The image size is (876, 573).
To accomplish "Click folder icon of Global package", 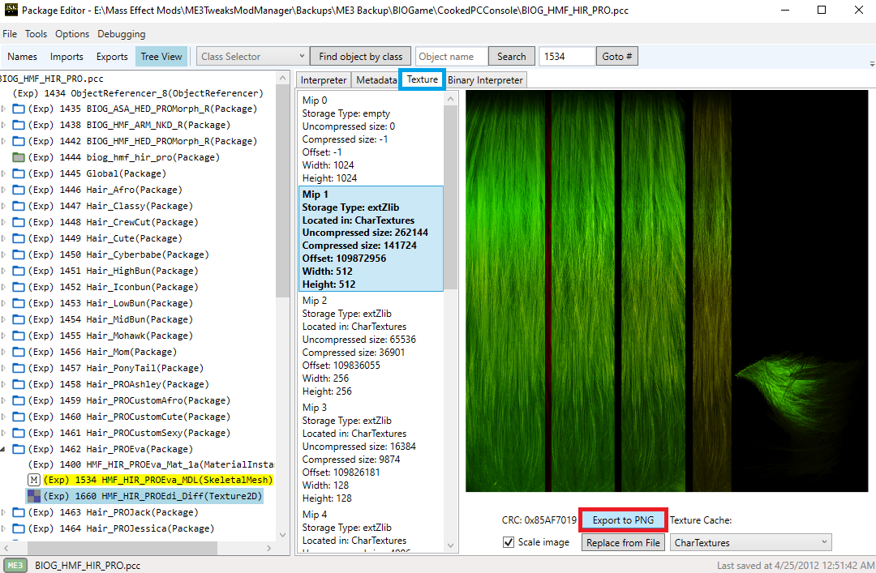I will pyautogui.click(x=19, y=173).
